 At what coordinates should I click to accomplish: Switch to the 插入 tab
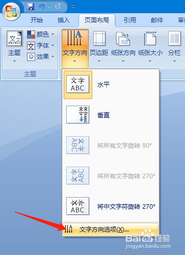point(64,20)
